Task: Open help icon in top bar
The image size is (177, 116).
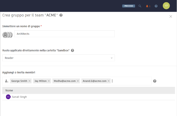Action: 156,6
